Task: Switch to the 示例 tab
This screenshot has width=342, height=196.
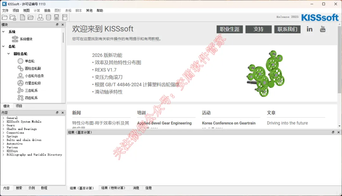Action: pos(32,188)
